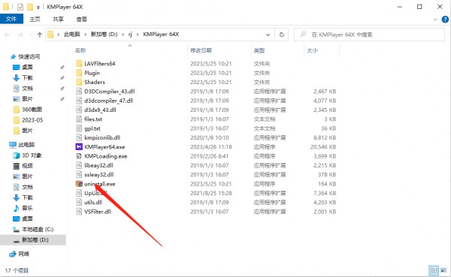Switch to large icons view button
The width and height of the screenshot is (451, 277).
[x=443, y=270]
